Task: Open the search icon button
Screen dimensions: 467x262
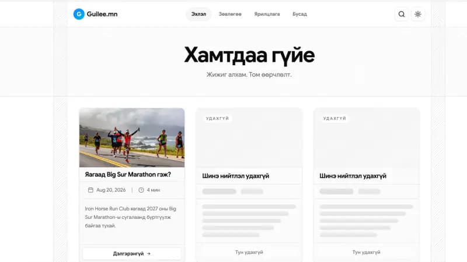Action: [x=402, y=14]
